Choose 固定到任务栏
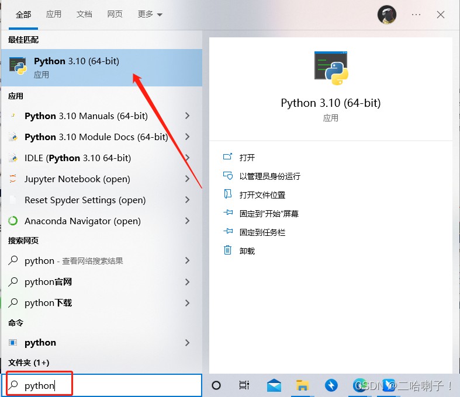This screenshot has height=397, width=460. [262, 232]
